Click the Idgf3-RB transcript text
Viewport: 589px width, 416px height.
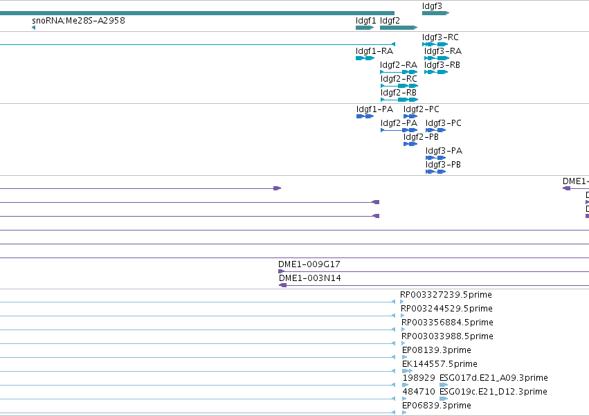[442, 65]
